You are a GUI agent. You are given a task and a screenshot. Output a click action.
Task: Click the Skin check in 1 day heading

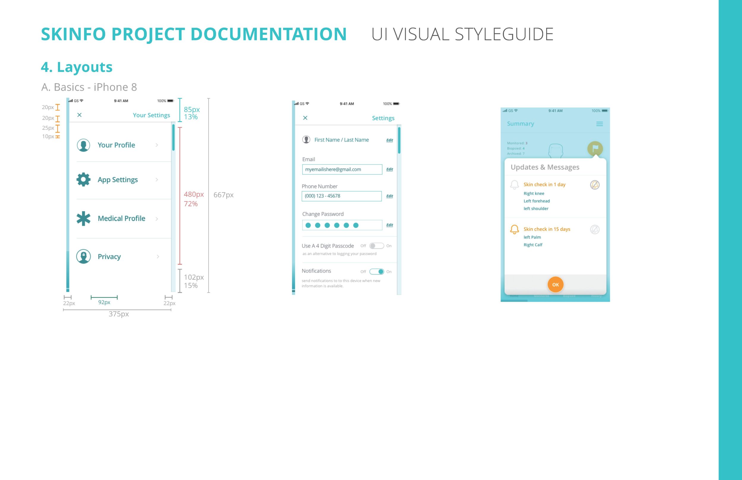(544, 185)
